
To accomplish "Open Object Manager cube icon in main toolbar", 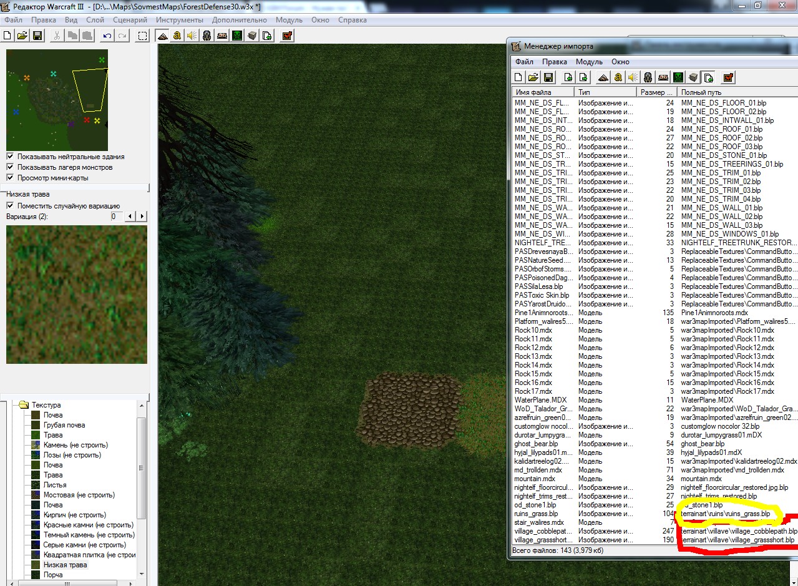I will click(252, 36).
